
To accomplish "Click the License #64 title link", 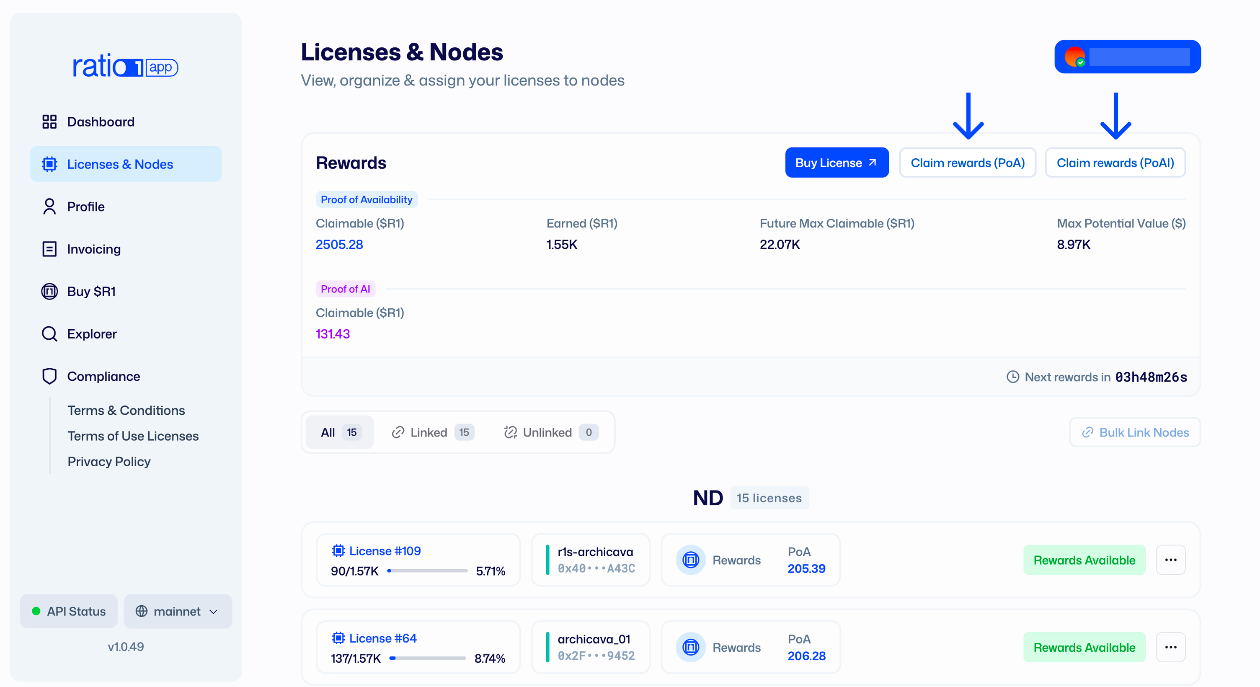I will coord(383,638).
